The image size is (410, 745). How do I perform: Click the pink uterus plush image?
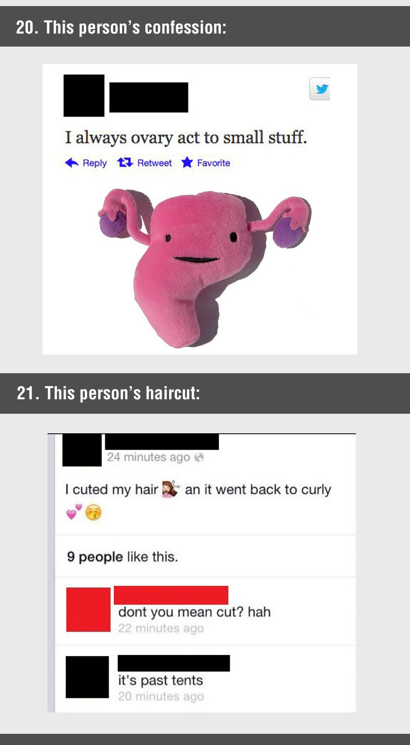click(204, 267)
